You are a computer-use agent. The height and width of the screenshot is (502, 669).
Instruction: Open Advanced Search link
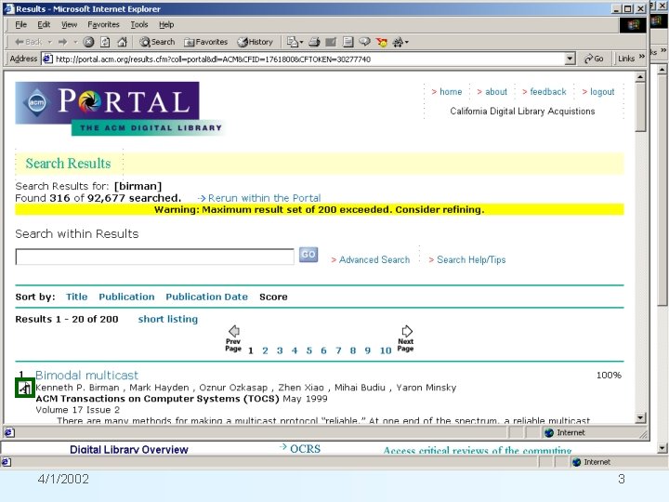click(x=374, y=259)
